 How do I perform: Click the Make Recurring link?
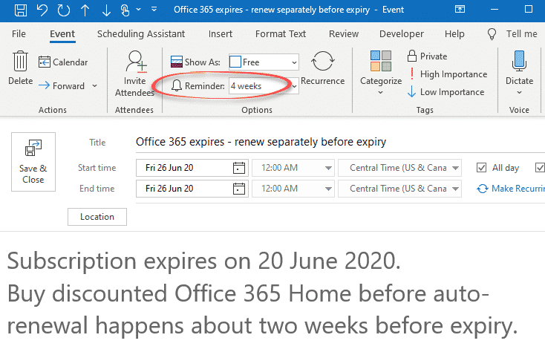511,189
